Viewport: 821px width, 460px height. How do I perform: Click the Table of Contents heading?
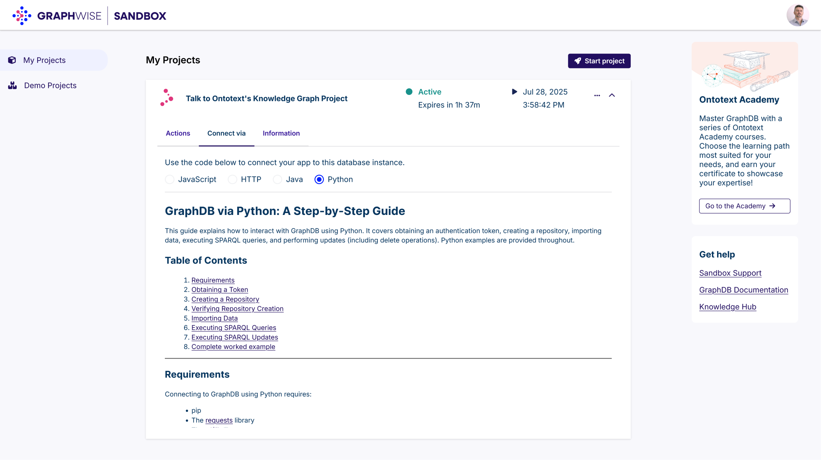coord(206,260)
